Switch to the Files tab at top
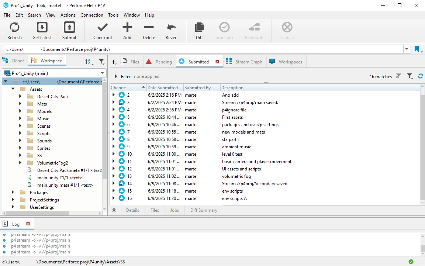The height and width of the screenshot is (266, 425). [130, 62]
